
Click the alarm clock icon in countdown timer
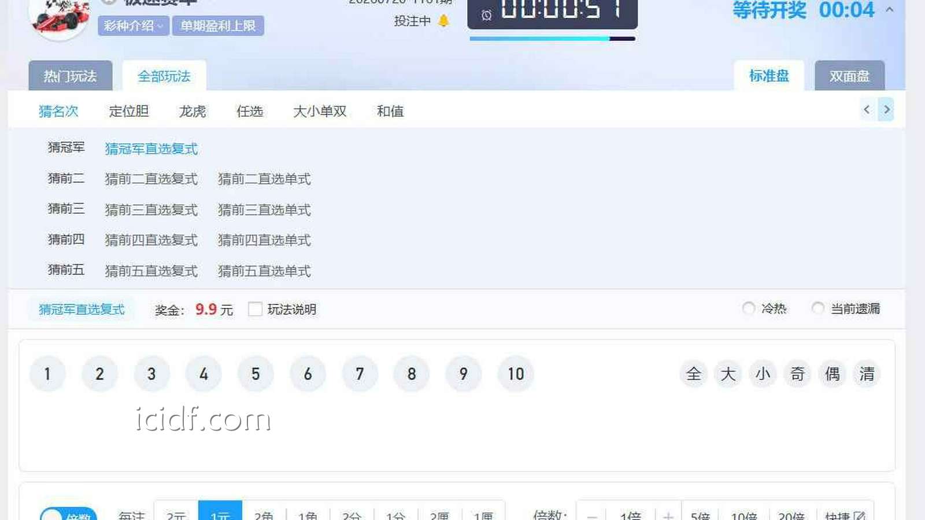[487, 14]
